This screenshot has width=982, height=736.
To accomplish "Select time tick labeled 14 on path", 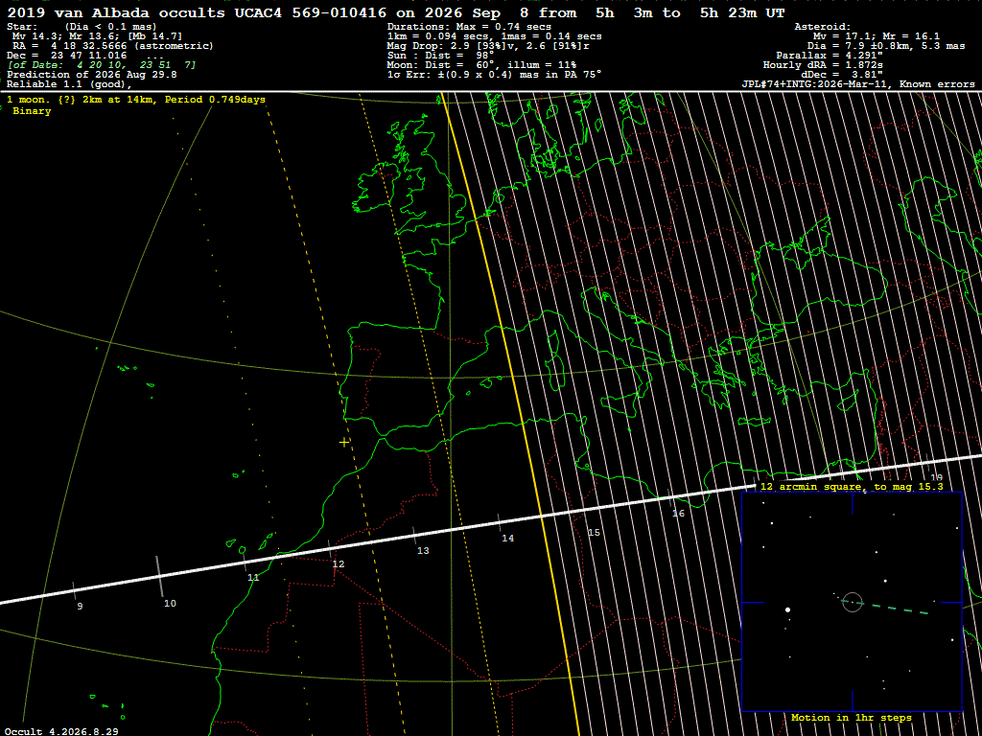I will point(508,538).
